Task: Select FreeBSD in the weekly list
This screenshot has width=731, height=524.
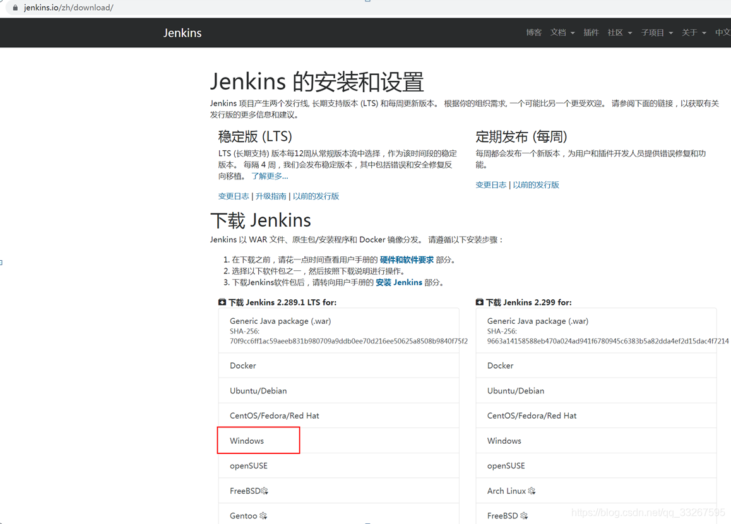Action: pos(597,515)
